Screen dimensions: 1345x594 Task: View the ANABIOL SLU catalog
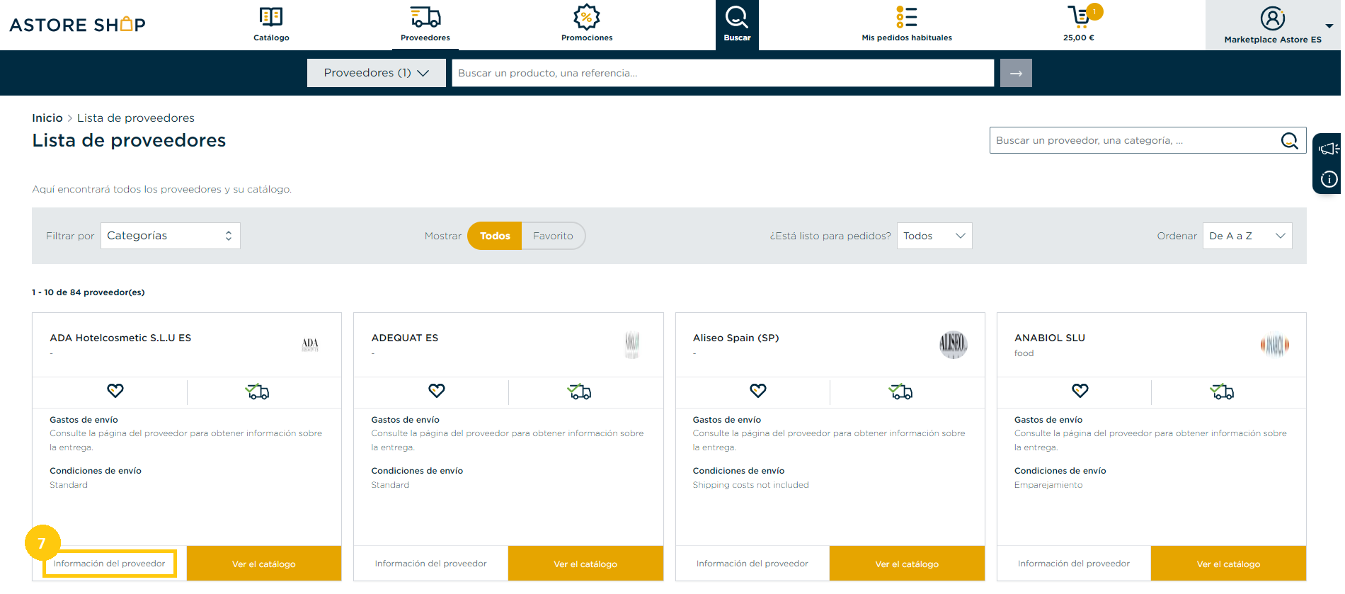click(1228, 564)
